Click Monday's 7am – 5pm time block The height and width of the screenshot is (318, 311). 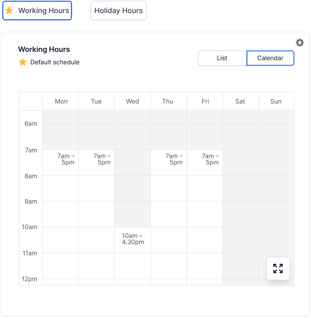[66, 159]
